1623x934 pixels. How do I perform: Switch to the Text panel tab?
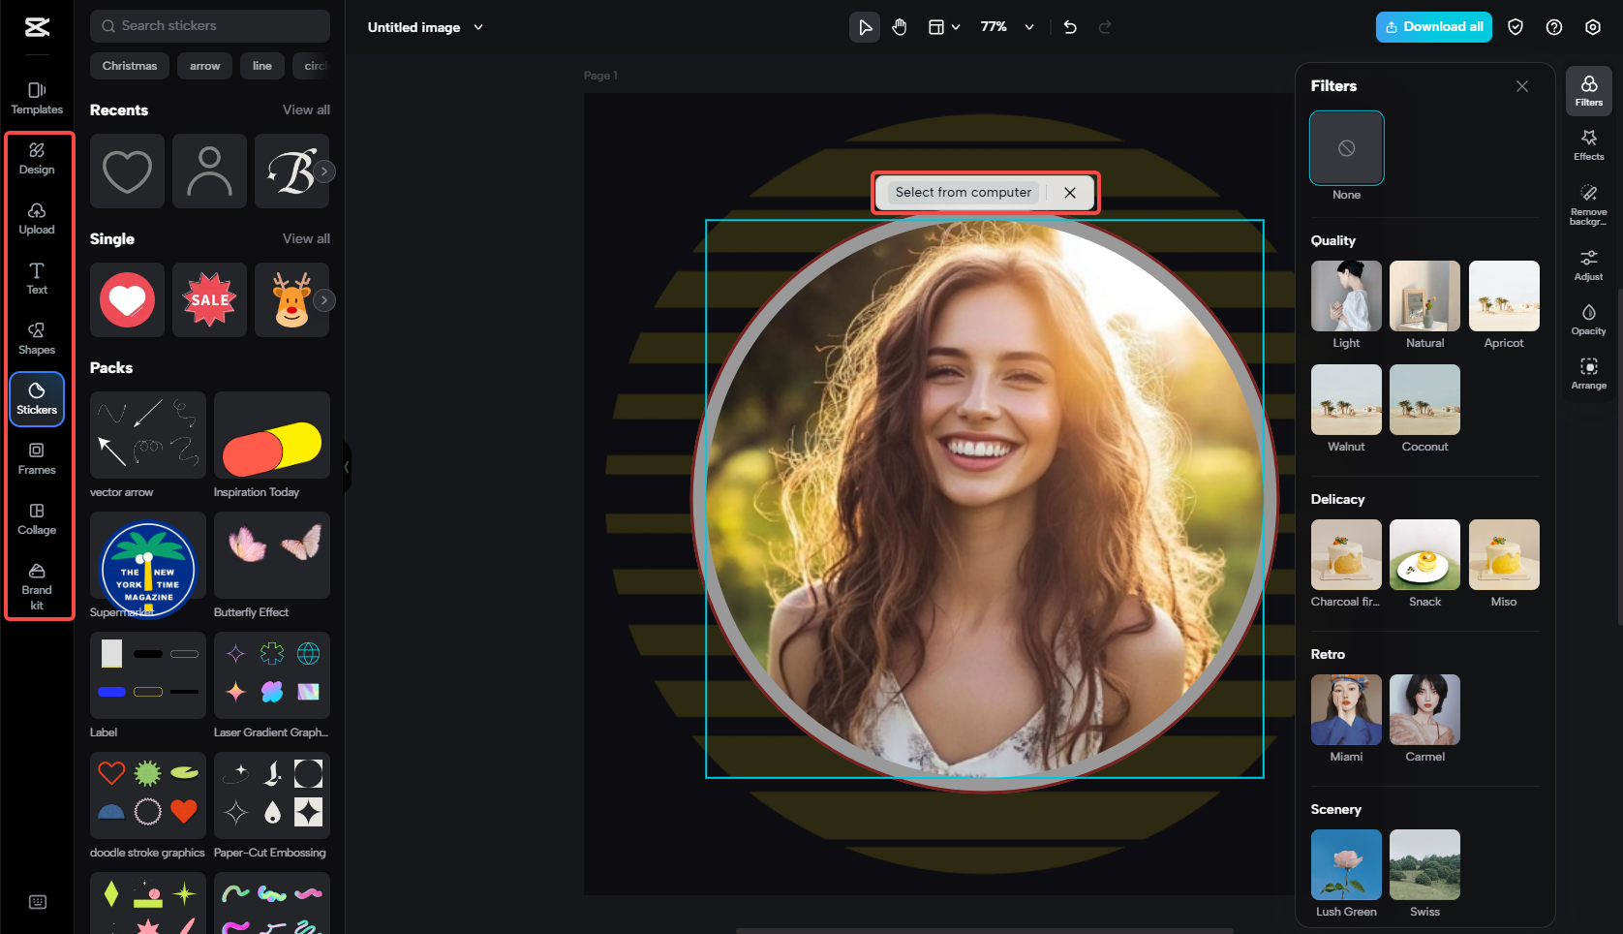tap(37, 278)
